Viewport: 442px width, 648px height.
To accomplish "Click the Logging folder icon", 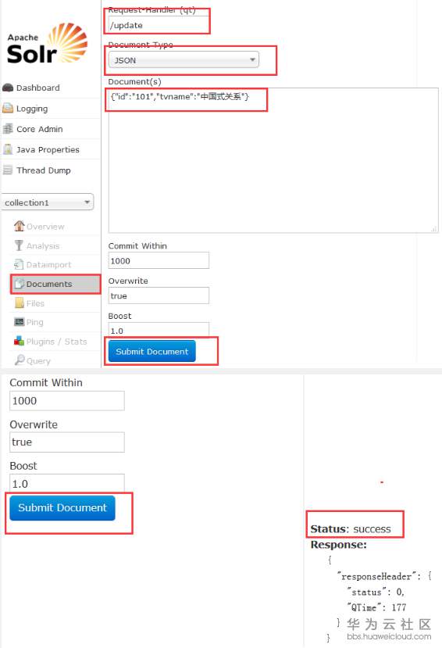I will (8, 109).
